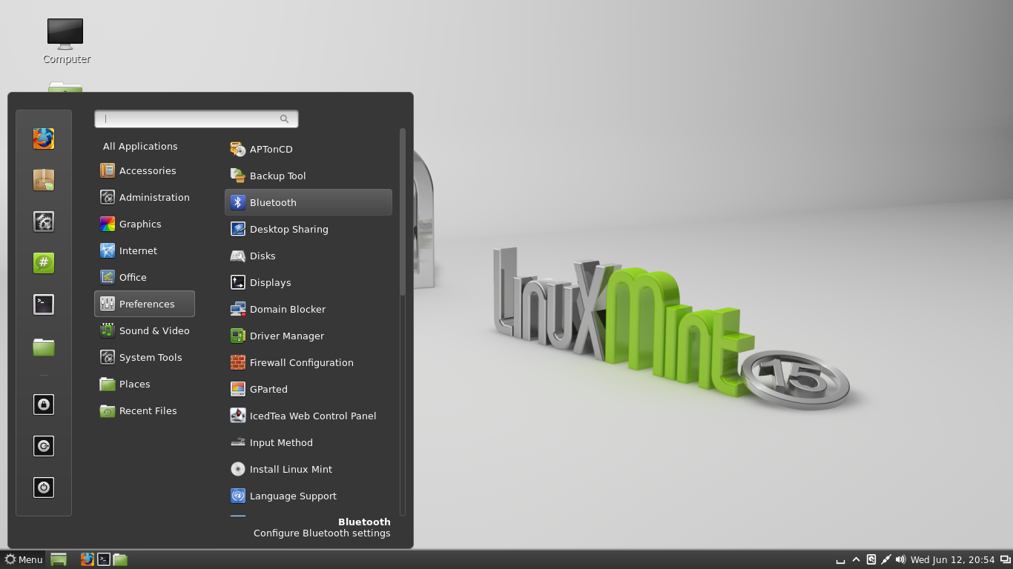
Task: Click the Lock Screen padlock button
Action: [44, 405]
